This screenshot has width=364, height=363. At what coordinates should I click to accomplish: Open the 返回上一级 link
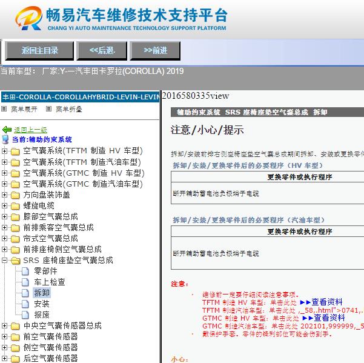point(30,130)
